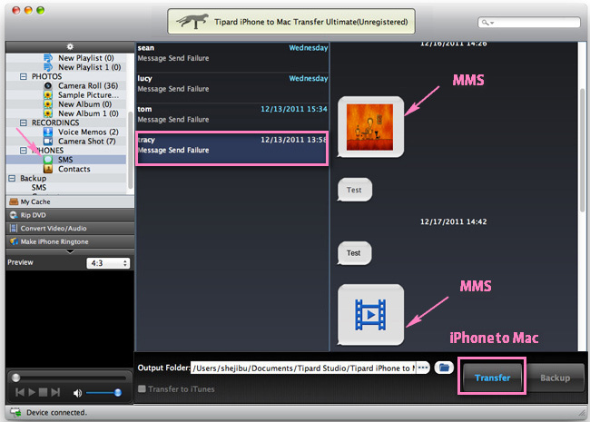Select the lucy message conversation
The image size is (590, 422).
point(232,88)
